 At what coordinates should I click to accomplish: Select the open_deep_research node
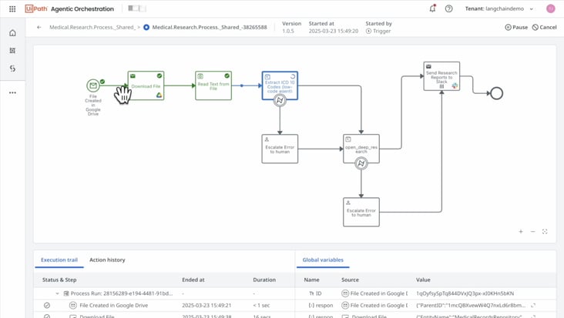point(361,147)
